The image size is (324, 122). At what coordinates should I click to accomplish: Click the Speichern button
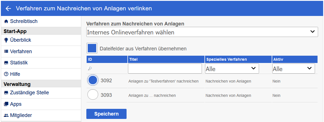tap(106, 114)
